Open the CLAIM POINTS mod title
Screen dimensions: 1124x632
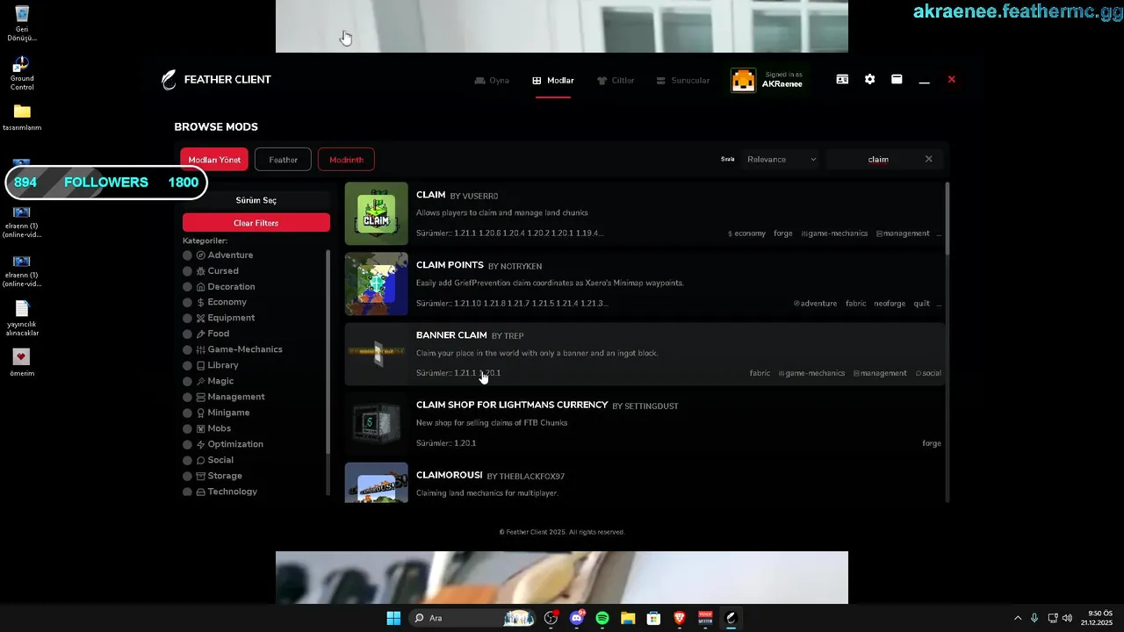coord(450,265)
